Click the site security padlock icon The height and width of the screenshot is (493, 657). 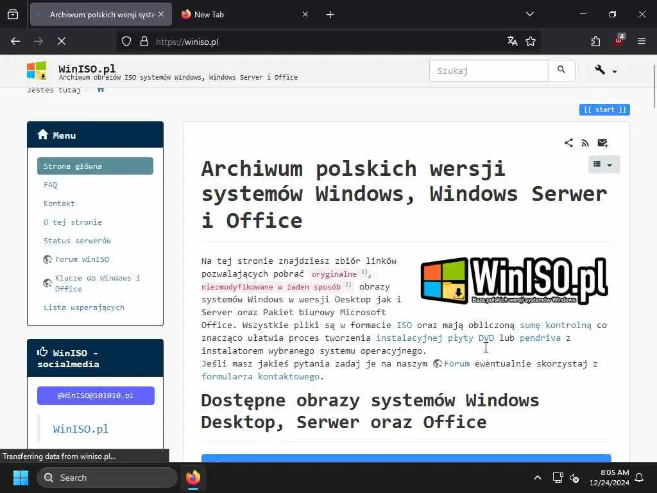[144, 42]
